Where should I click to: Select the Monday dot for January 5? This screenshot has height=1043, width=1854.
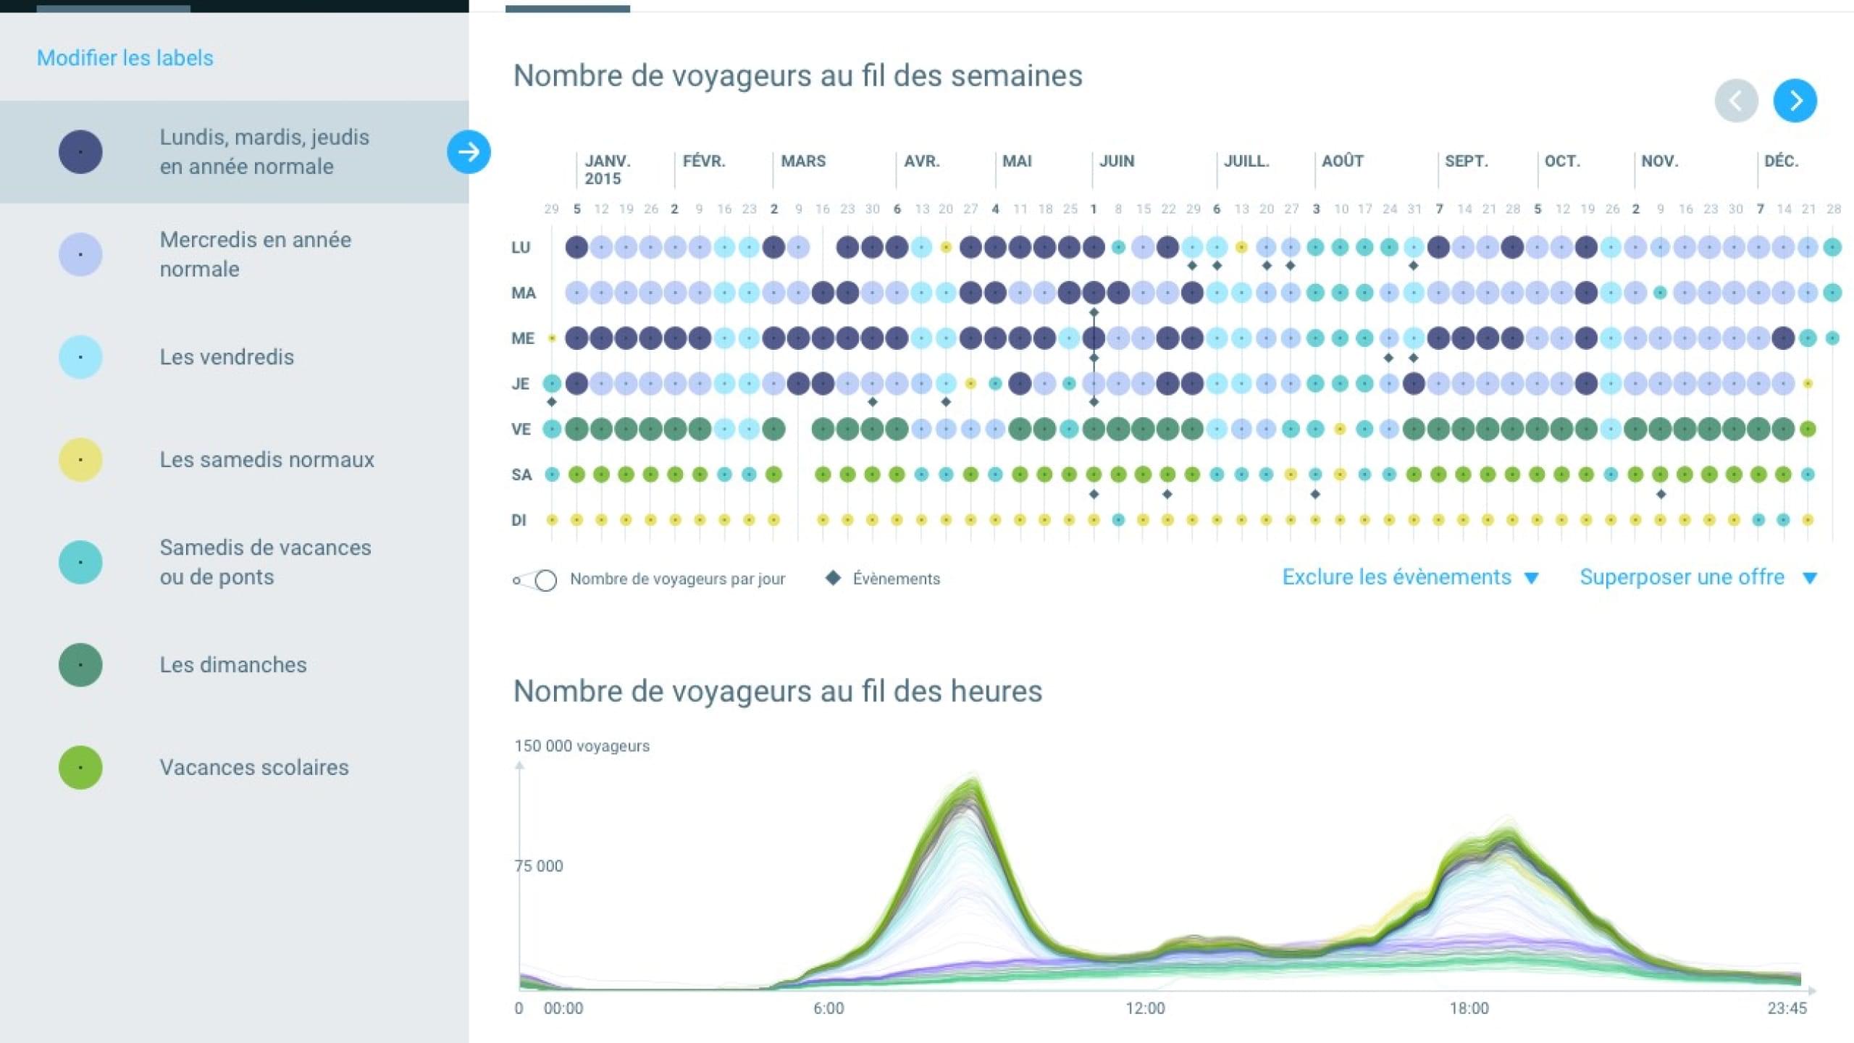pos(576,248)
